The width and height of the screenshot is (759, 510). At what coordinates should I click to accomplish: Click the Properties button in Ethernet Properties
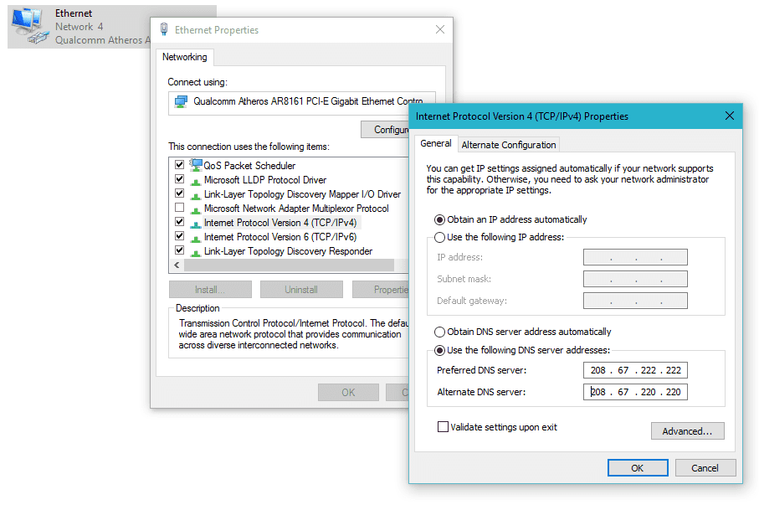[381, 290]
